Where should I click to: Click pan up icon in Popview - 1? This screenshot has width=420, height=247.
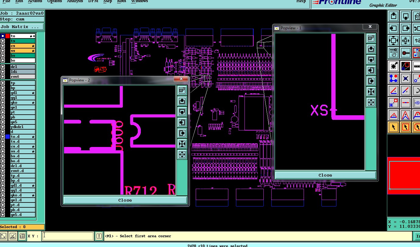coord(371,49)
